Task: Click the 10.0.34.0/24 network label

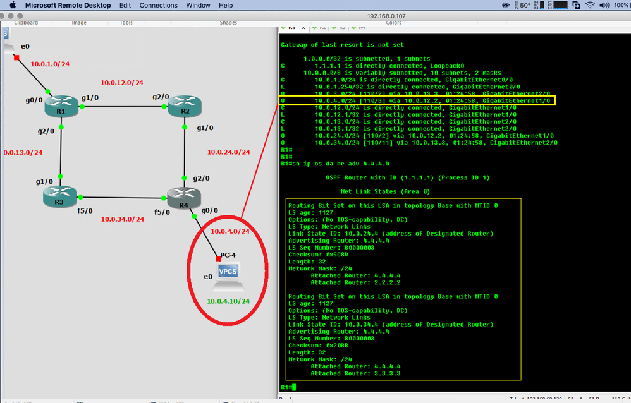Action: pyautogui.click(x=122, y=219)
